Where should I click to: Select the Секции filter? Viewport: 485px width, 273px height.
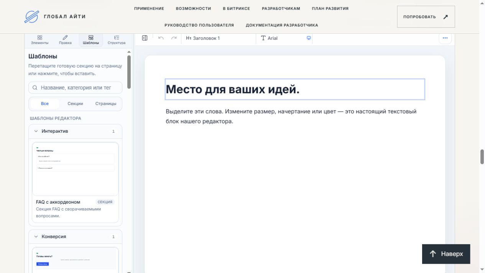(x=76, y=104)
